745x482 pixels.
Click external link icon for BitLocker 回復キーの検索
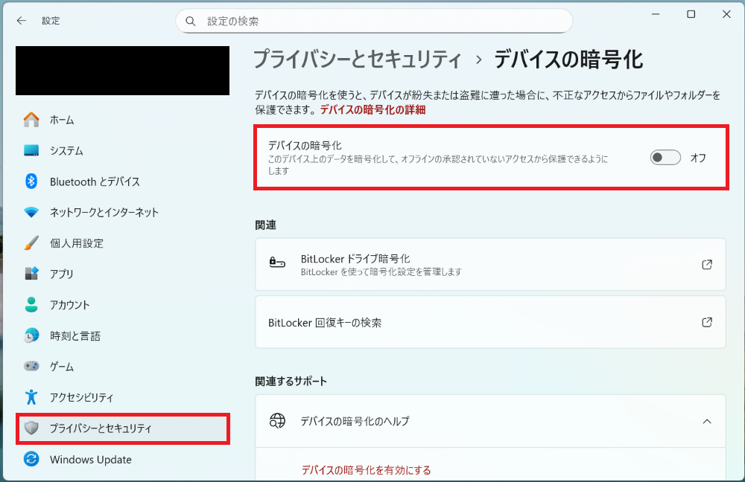tap(706, 322)
